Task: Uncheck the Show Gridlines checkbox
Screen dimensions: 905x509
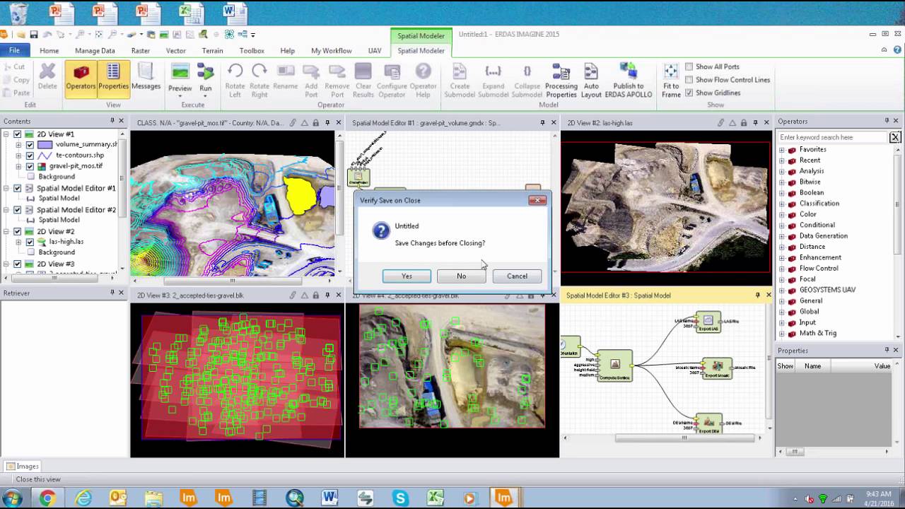Action: (x=689, y=93)
